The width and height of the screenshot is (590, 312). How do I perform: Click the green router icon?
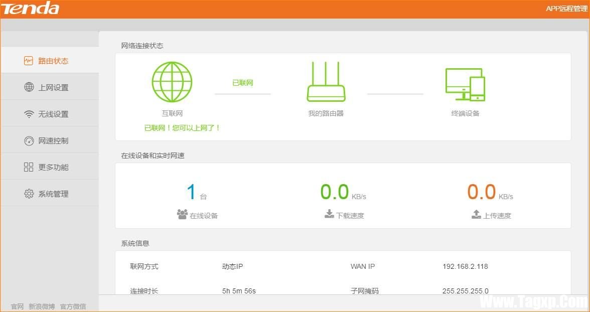coord(326,82)
